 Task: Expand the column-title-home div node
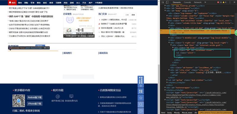[169, 23]
